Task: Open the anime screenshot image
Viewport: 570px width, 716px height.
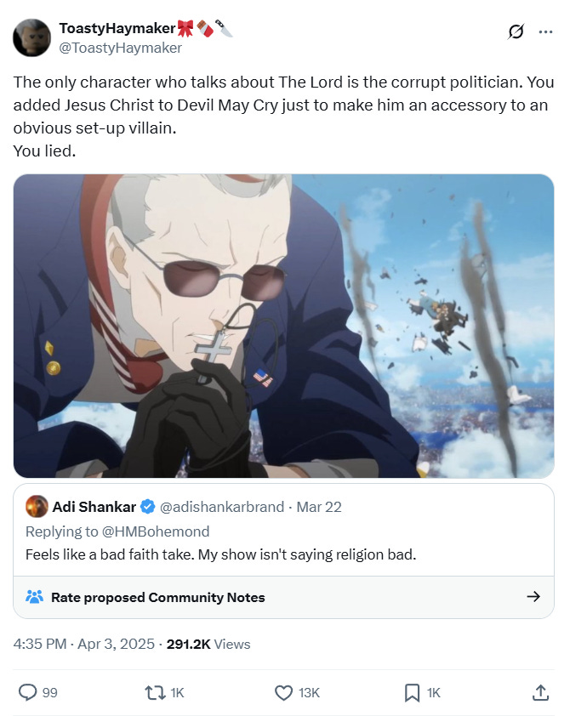Action: (283, 326)
